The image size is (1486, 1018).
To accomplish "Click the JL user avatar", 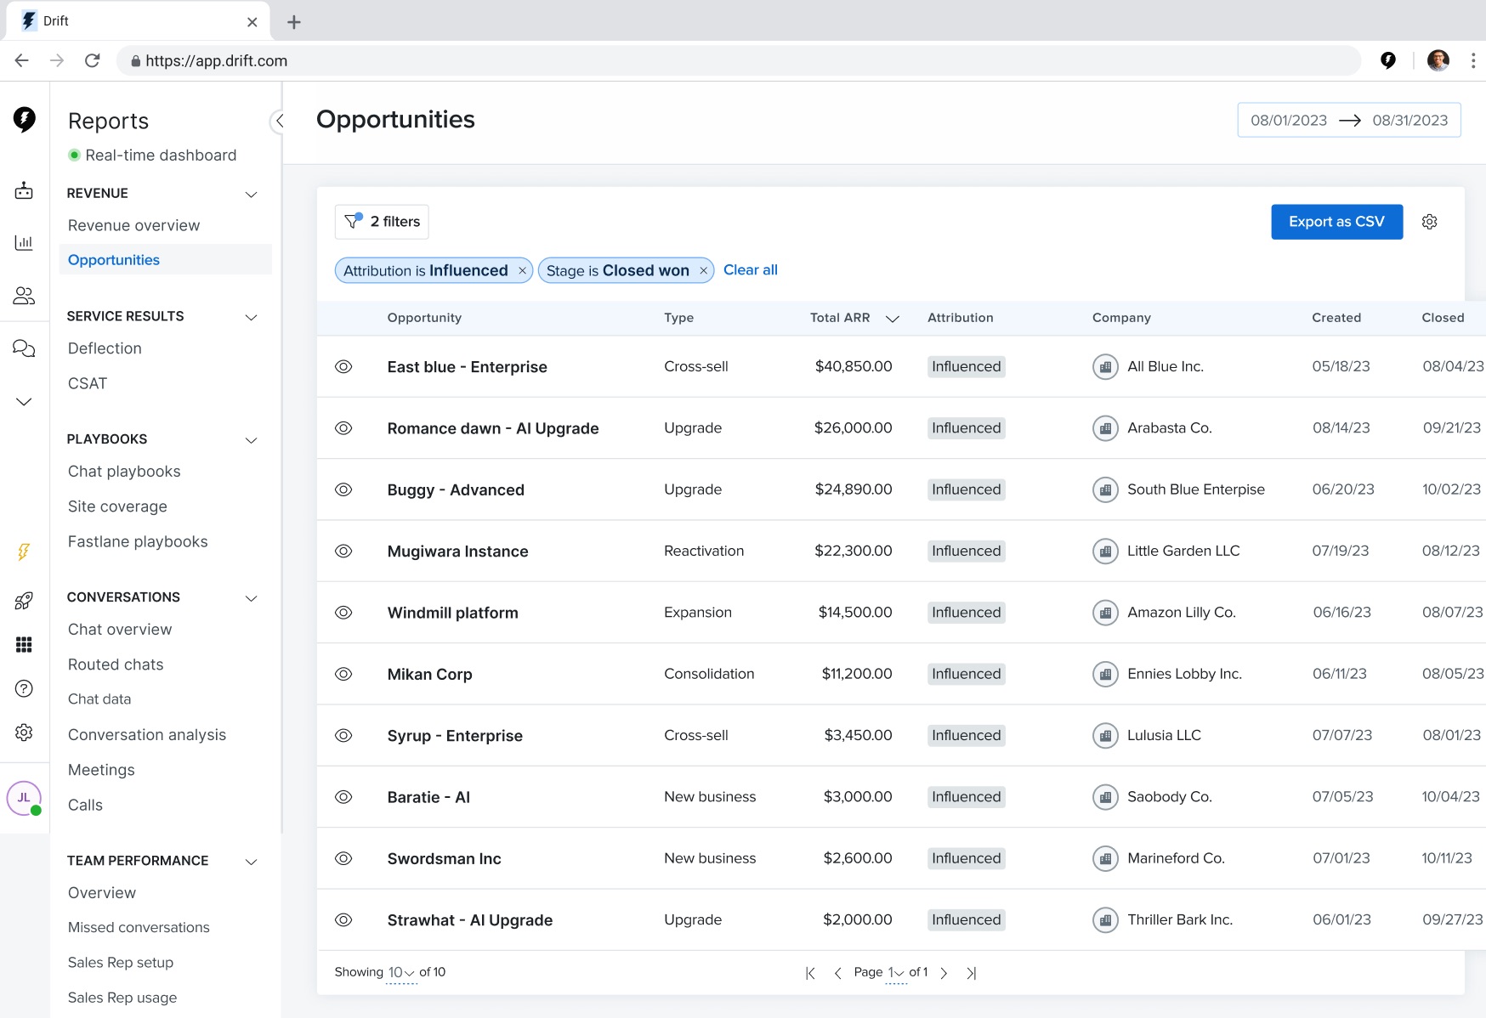I will (x=24, y=798).
